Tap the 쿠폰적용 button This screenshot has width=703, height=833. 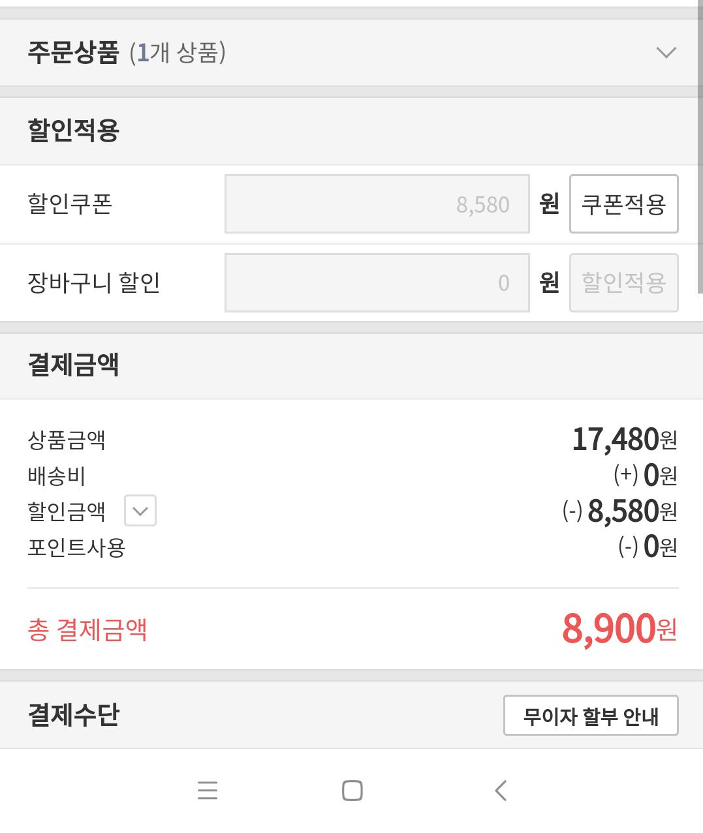point(623,204)
